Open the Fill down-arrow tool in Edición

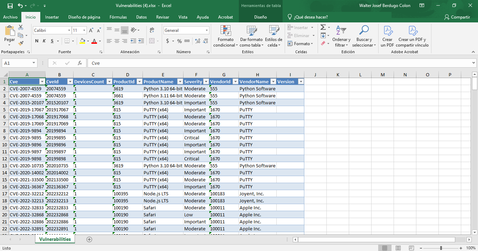[x=323, y=35]
